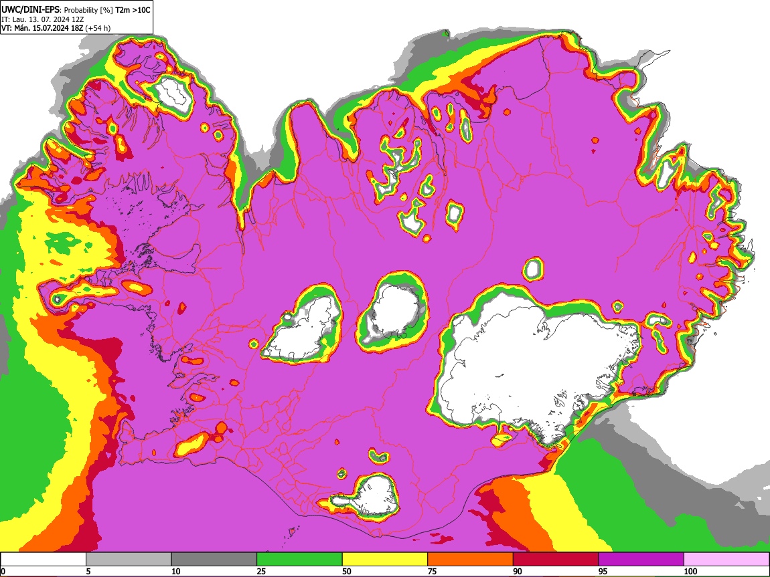Click the legend tick label '90'

[518, 571]
